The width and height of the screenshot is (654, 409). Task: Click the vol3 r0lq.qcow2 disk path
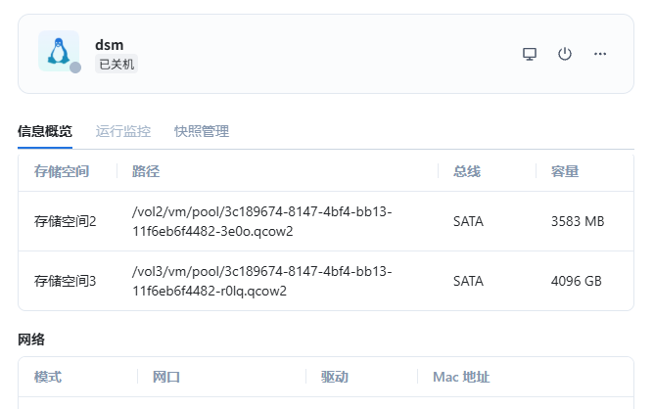[x=261, y=281]
